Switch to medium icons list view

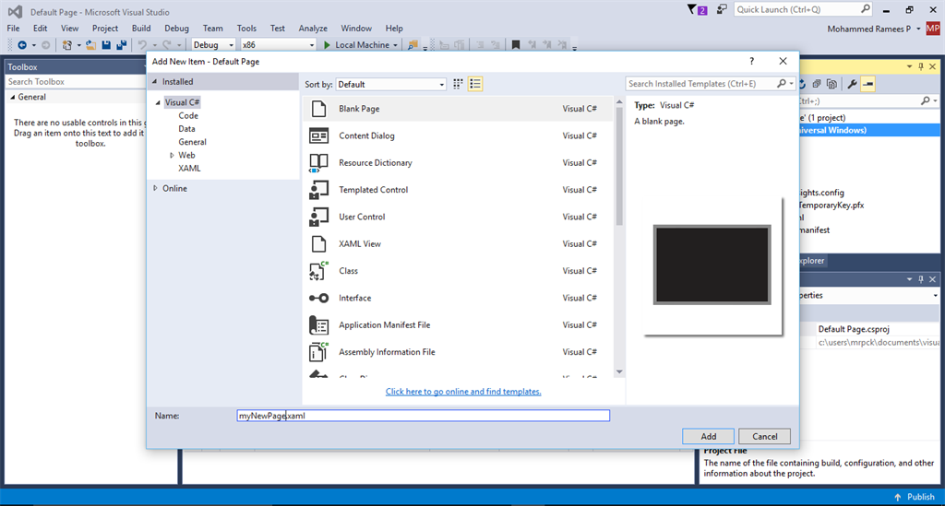(475, 84)
